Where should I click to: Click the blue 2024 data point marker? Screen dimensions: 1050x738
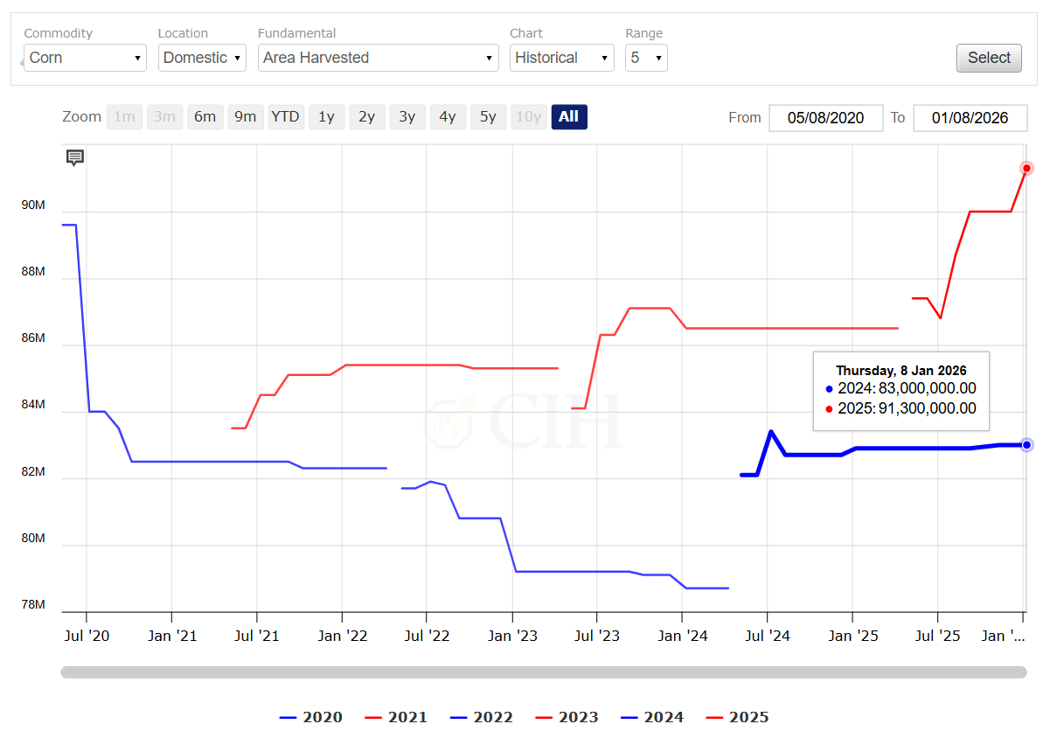tap(1027, 445)
